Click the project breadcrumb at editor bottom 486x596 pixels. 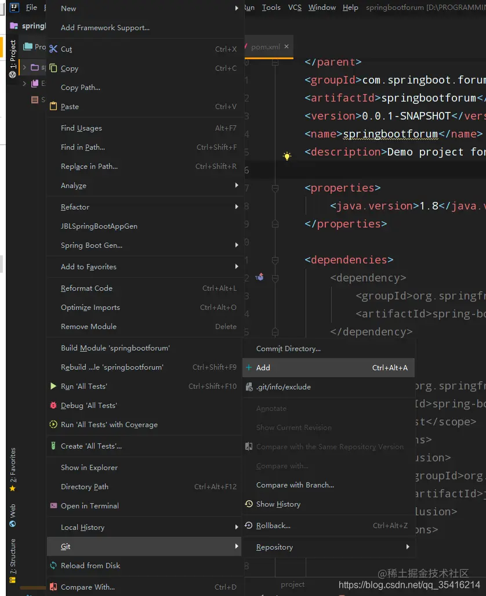tap(293, 584)
